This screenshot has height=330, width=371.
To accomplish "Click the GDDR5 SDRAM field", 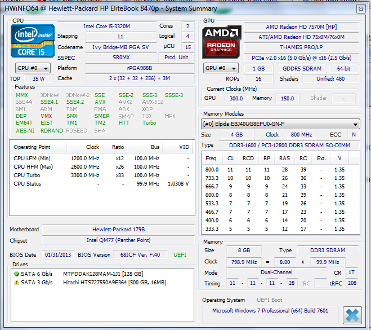I will (x=302, y=69).
